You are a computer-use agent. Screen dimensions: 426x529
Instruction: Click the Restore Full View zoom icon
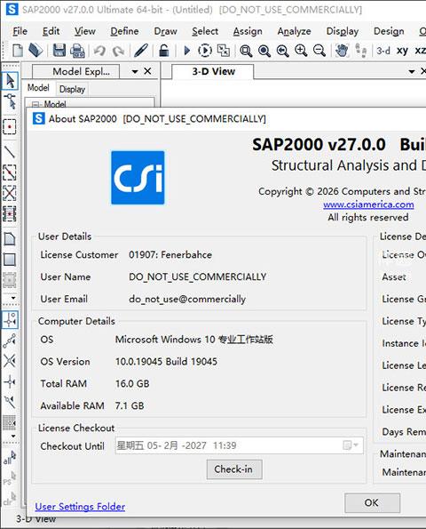[264, 51]
